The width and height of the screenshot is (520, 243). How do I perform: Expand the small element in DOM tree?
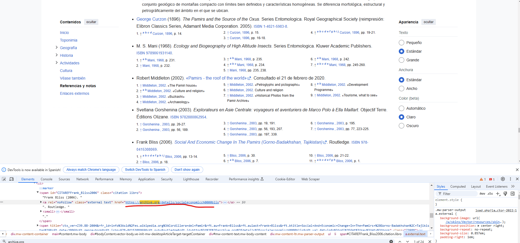click(41, 212)
